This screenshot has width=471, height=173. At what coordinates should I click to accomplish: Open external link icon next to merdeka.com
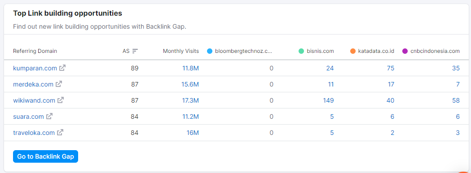(x=59, y=84)
